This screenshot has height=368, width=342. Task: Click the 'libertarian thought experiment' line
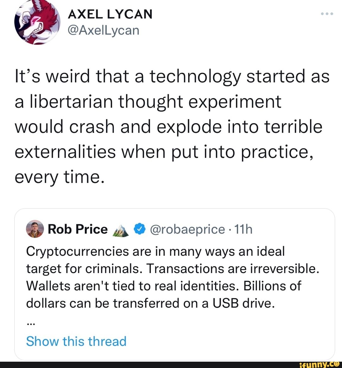(x=148, y=102)
